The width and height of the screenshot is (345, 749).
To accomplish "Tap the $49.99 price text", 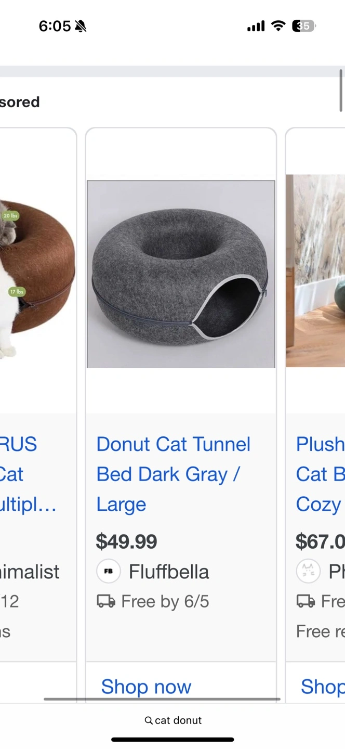I will coord(126,541).
